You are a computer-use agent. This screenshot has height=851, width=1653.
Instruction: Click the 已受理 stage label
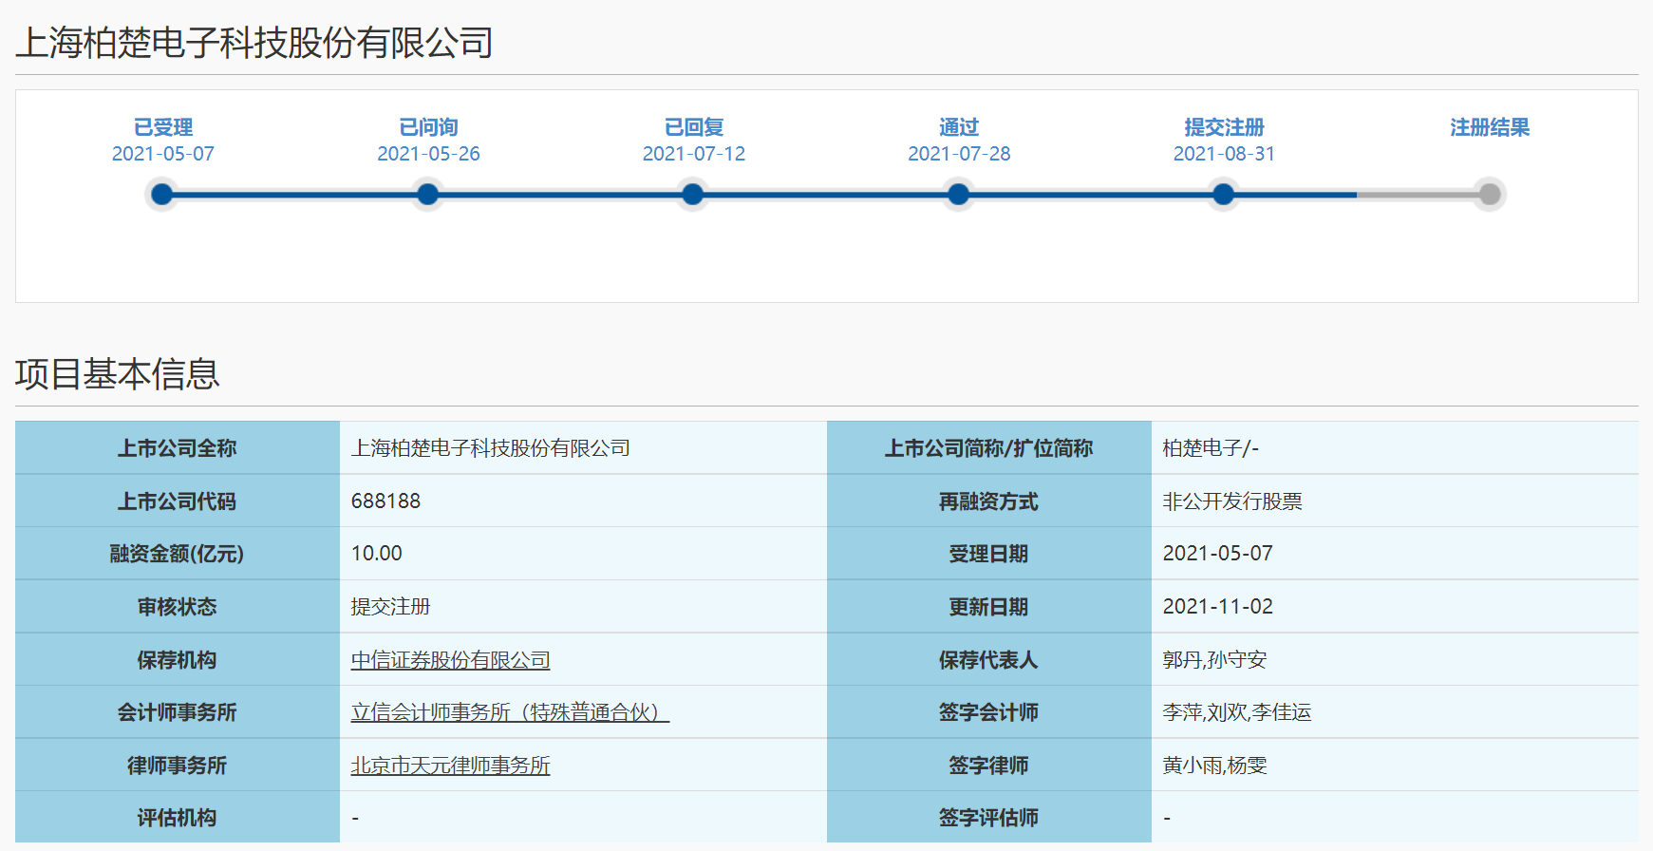(x=163, y=127)
